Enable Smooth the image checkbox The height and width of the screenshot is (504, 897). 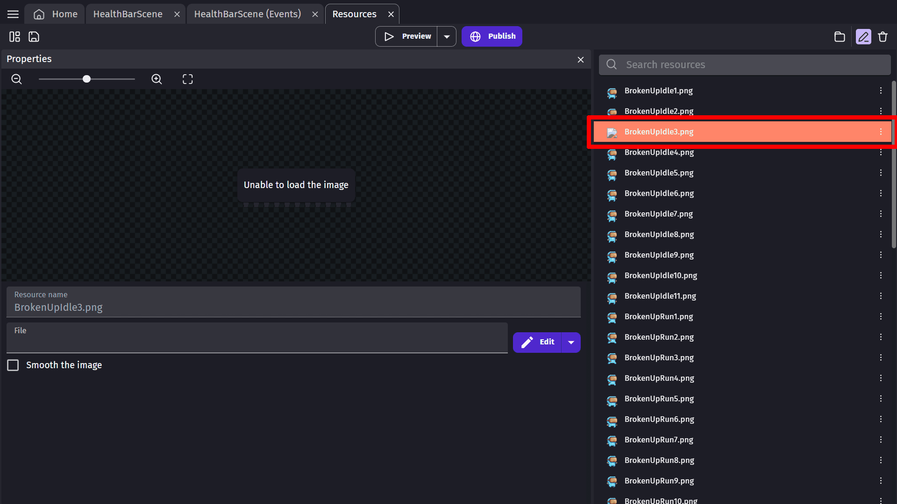(x=13, y=365)
